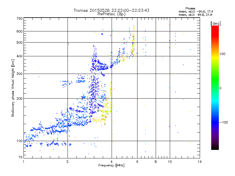Viewport: 235px width, 176px height.
Task: Click the x-axis tick label '4'
Action: (x=112, y=162)
